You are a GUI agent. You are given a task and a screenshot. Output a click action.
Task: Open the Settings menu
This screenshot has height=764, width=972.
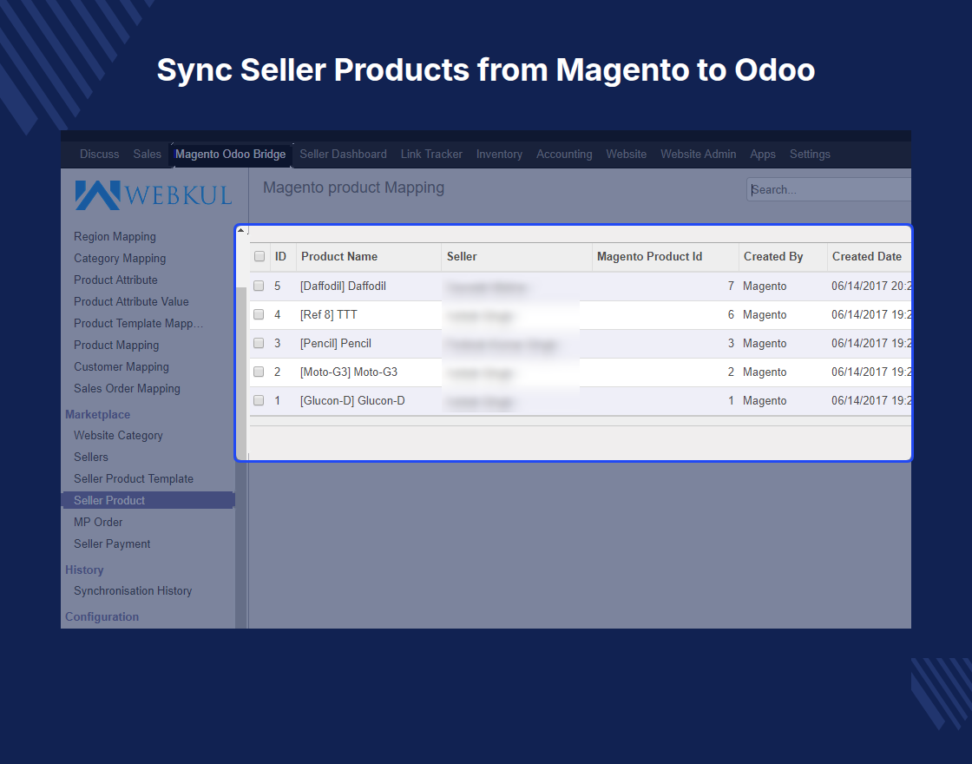[810, 154]
